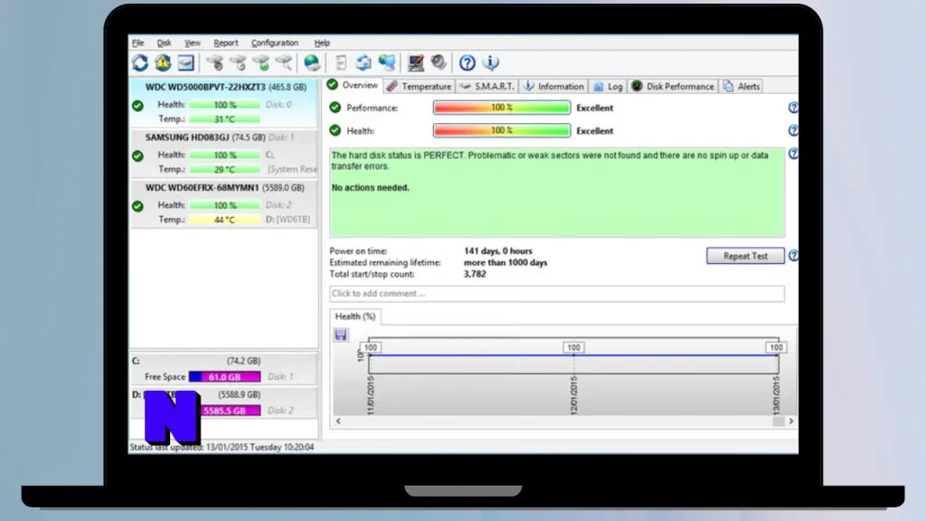926x521 pixels.
Task: Click the help icon beside Health bar
Action: click(793, 130)
